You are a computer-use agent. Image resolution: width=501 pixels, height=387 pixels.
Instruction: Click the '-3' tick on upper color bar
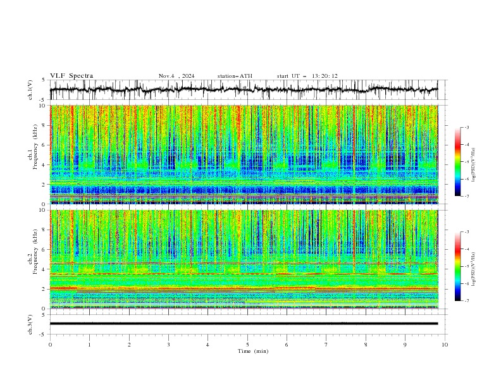[x=466, y=127]
